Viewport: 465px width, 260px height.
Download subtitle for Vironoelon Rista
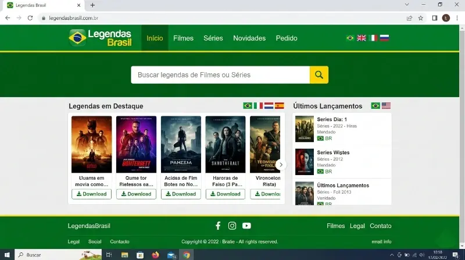click(x=266, y=194)
